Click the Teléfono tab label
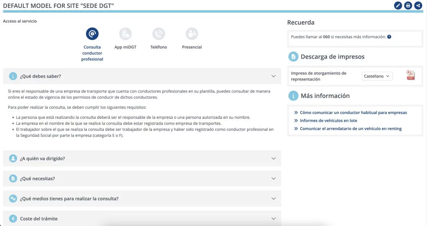 pos(159,47)
